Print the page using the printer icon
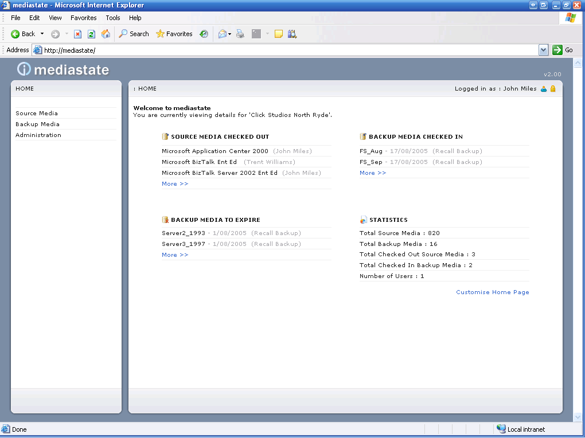 coord(240,34)
